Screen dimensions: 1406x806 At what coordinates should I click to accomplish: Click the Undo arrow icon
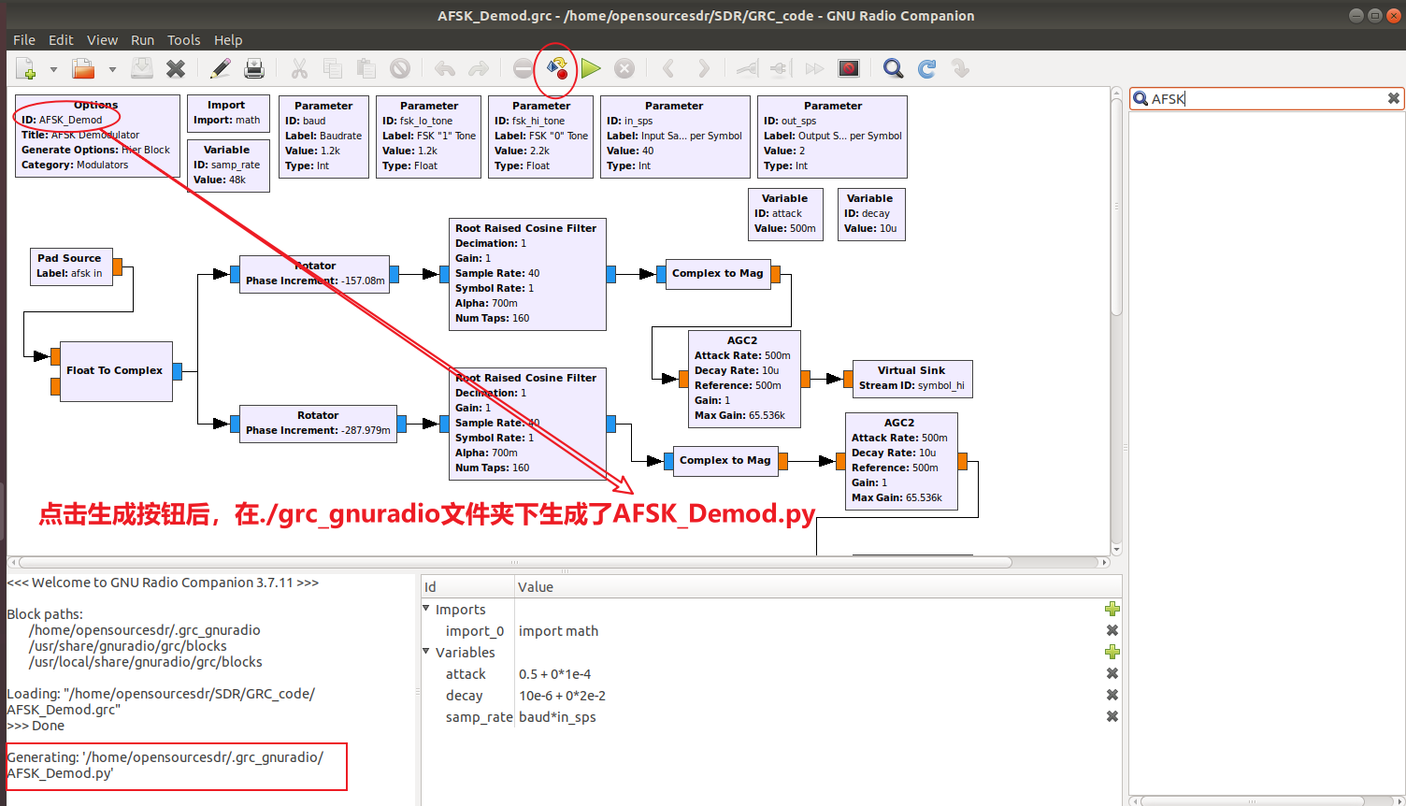(x=444, y=67)
